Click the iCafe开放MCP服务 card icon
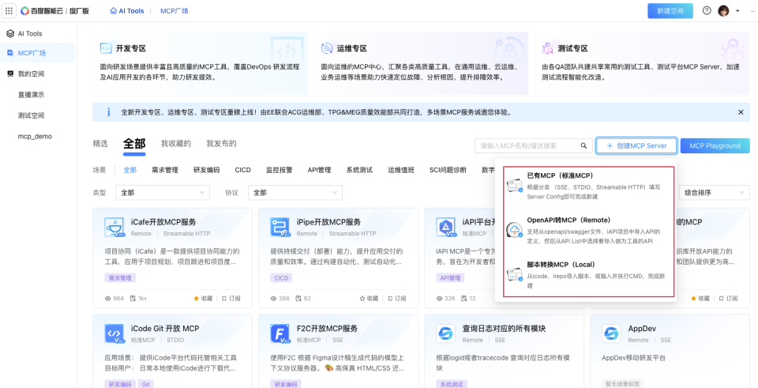758x388 pixels. pos(114,227)
